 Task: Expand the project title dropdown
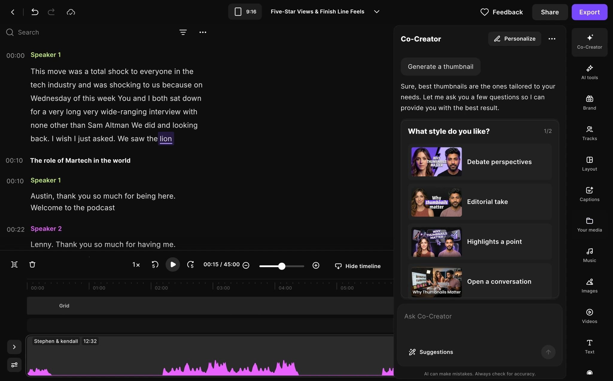[377, 12]
